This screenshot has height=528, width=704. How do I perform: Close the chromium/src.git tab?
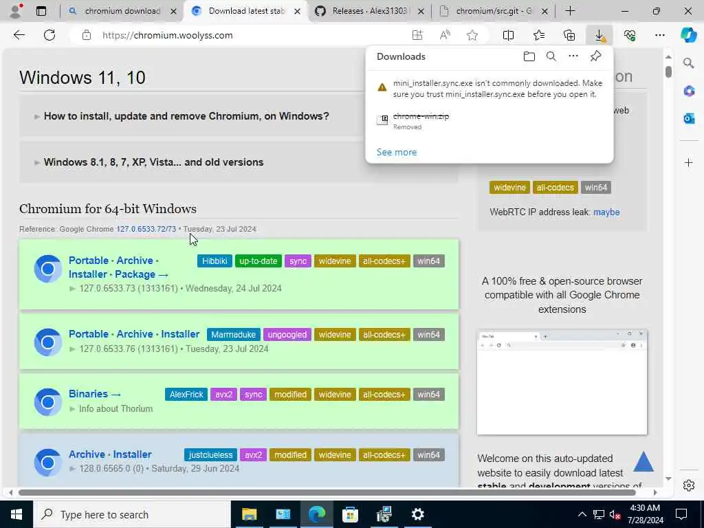tap(544, 12)
